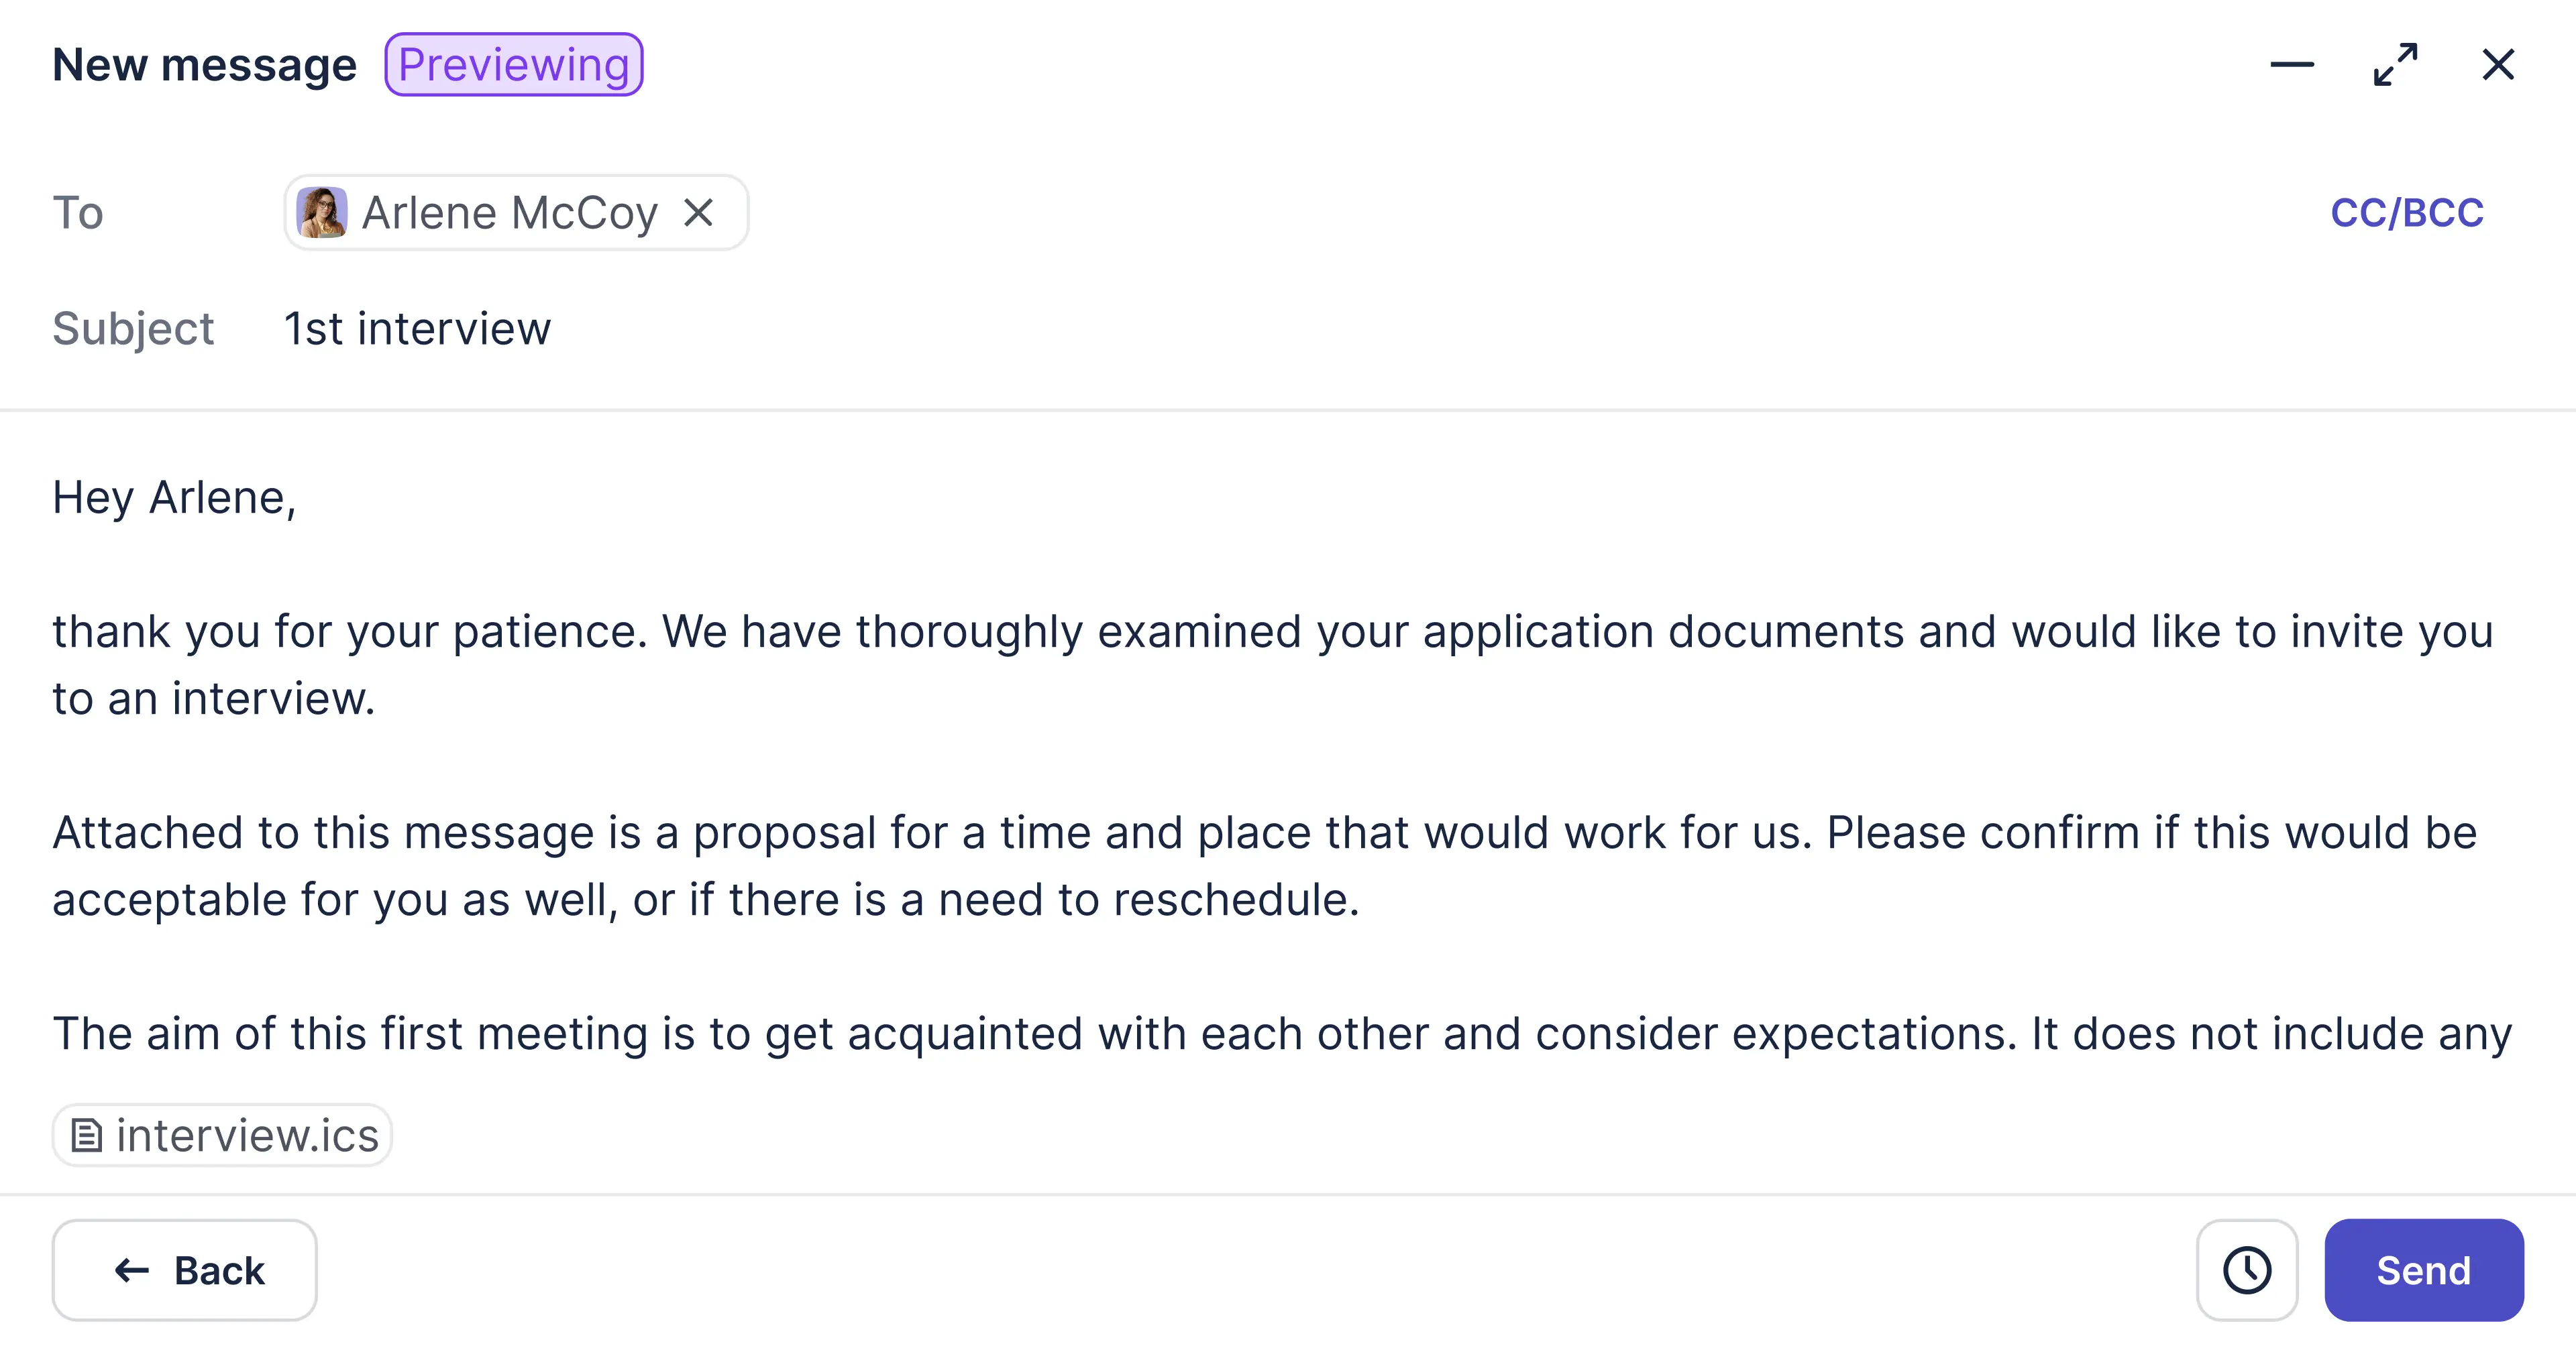The height and width of the screenshot is (1348, 2576).
Task: Send the message
Action: click(2423, 1270)
